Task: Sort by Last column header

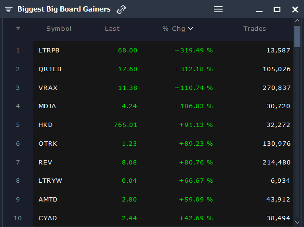Action: pos(112,29)
